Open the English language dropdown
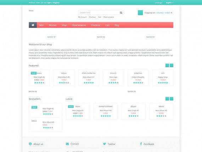Viewport: 202px width, 152px height. 169,3
